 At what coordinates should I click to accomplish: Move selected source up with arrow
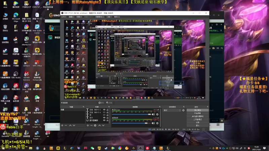click(100, 125)
